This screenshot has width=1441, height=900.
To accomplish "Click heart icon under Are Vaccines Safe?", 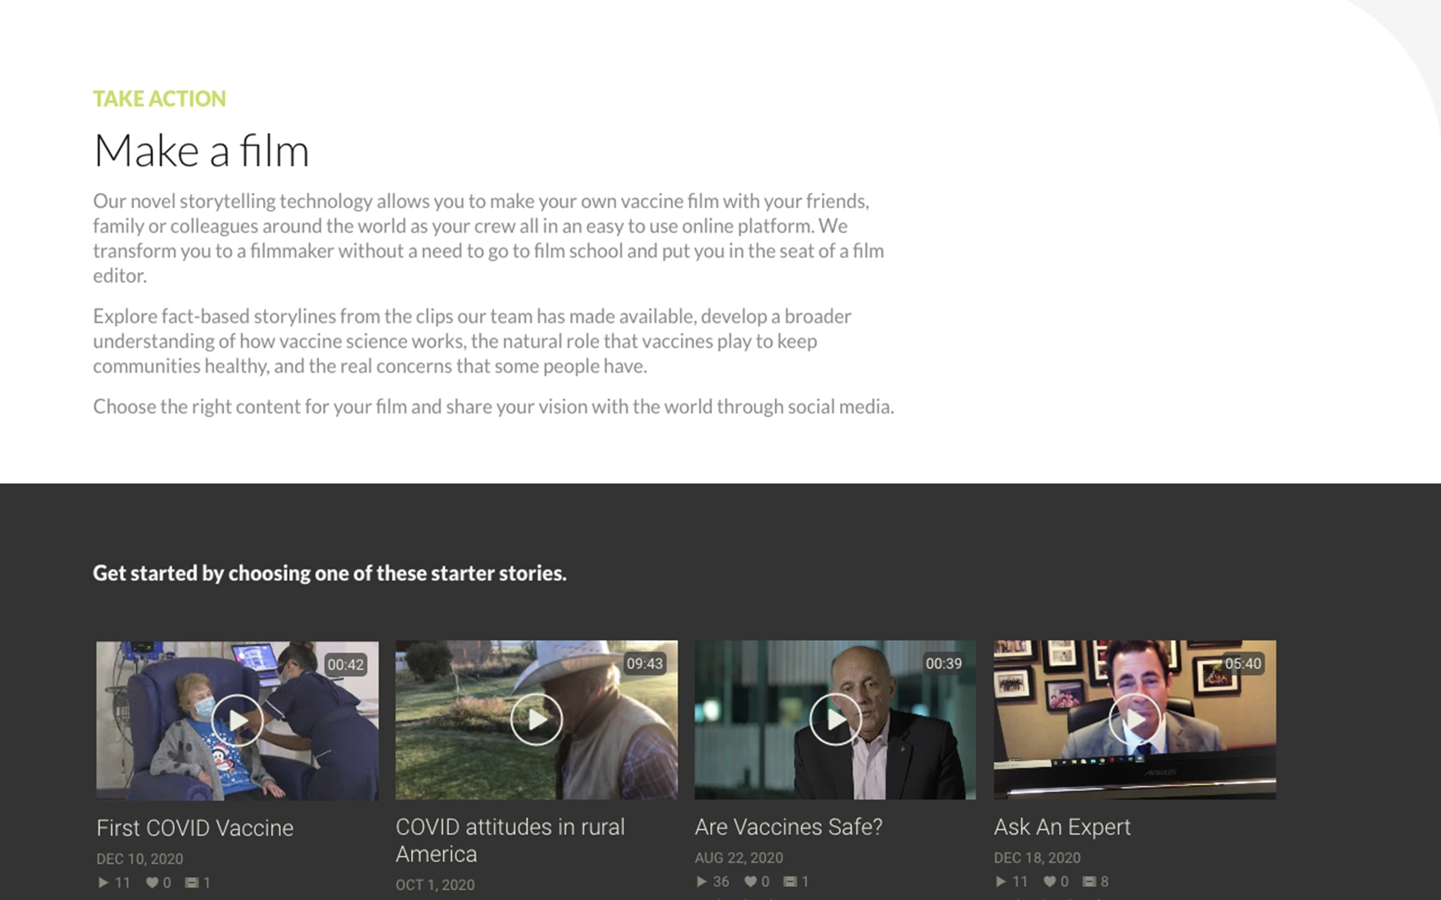I will [x=750, y=881].
